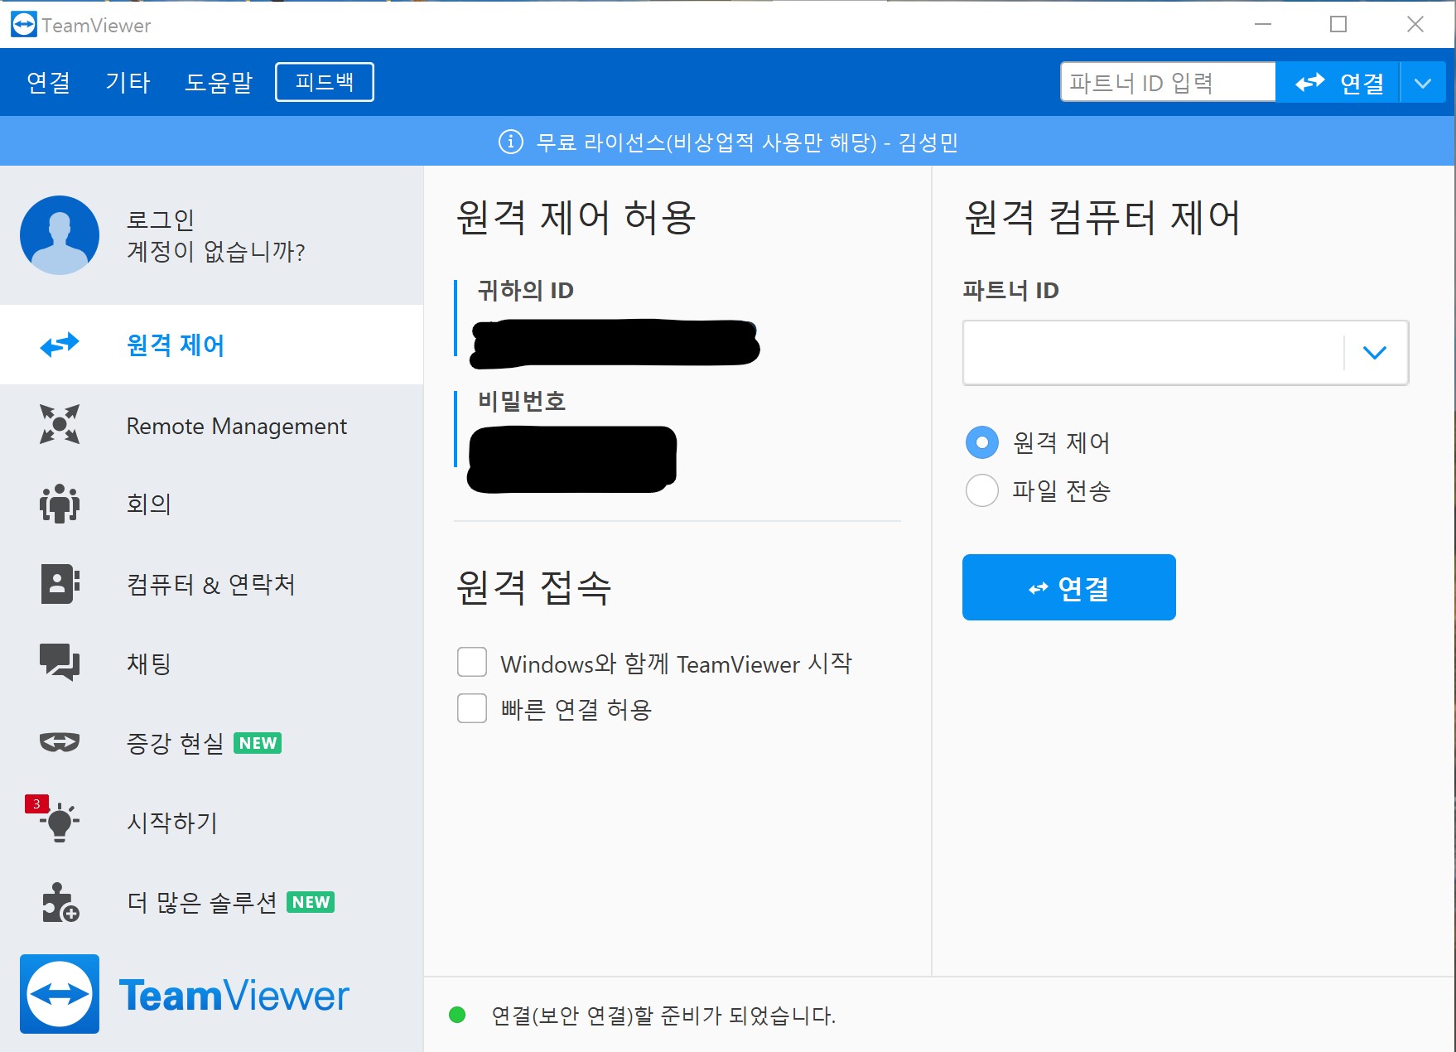Click the 더 많은 솔루션 puzzle icon

pyautogui.click(x=60, y=902)
